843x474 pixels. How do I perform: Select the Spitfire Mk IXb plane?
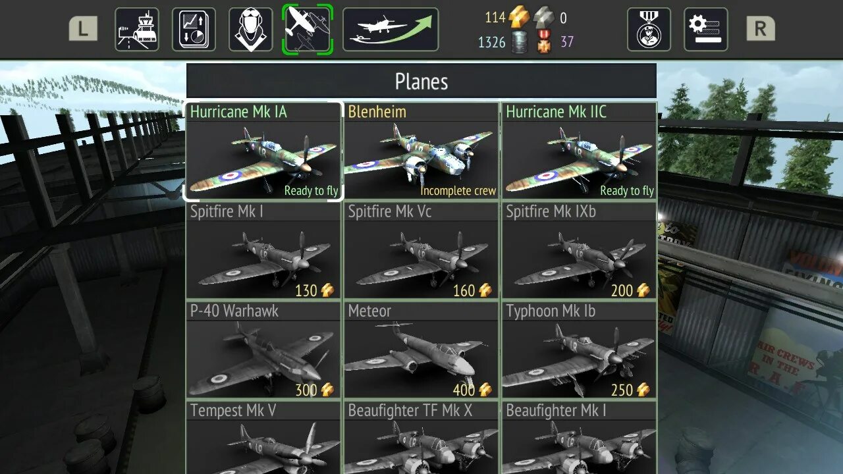click(579, 251)
